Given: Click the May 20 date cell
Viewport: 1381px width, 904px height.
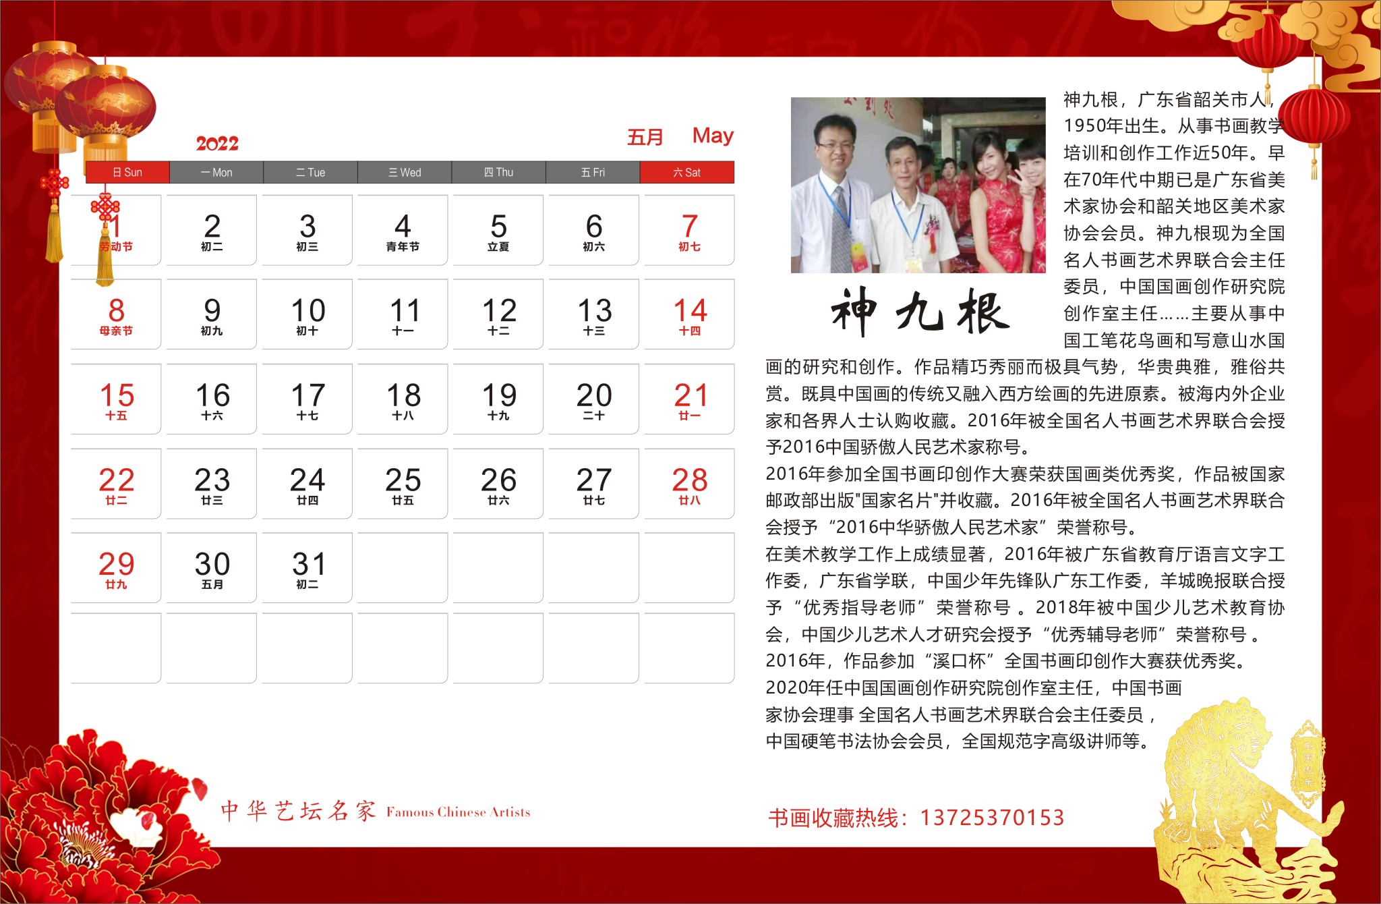Looking at the screenshot, I should [x=593, y=399].
